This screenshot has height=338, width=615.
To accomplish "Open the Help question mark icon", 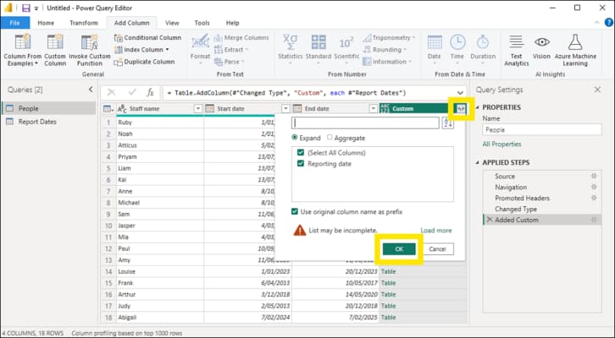I will [608, 23].
